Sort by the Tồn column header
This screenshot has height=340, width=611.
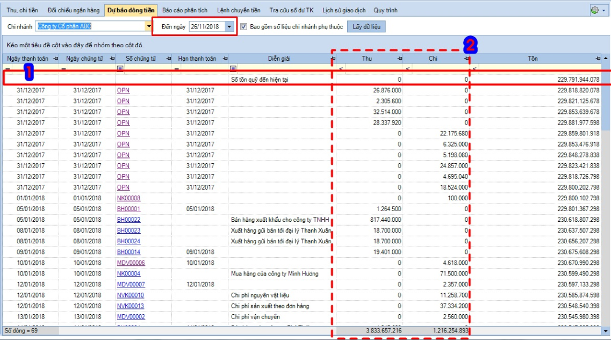click(533, 59)
